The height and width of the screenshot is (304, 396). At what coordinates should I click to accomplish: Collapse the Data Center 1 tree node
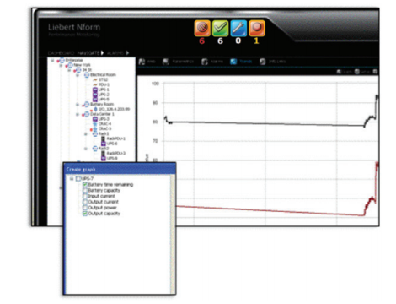[78, 114]
